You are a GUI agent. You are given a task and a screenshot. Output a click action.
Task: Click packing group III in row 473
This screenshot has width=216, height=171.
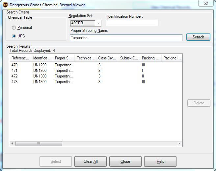pos(143,82)
